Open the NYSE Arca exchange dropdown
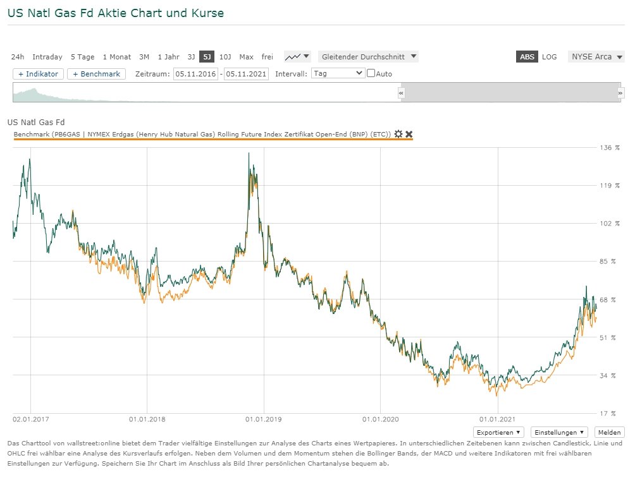 (x=596, y=57)
